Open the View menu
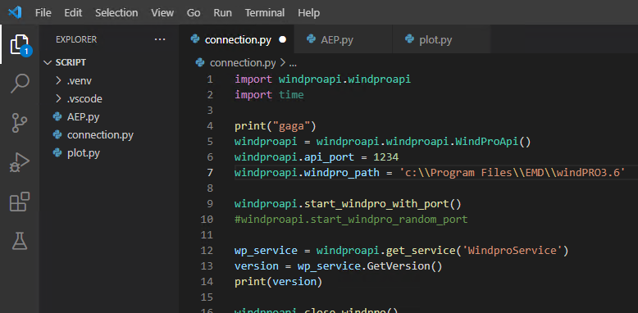The image size is (638, 313). tap(162, 12)
